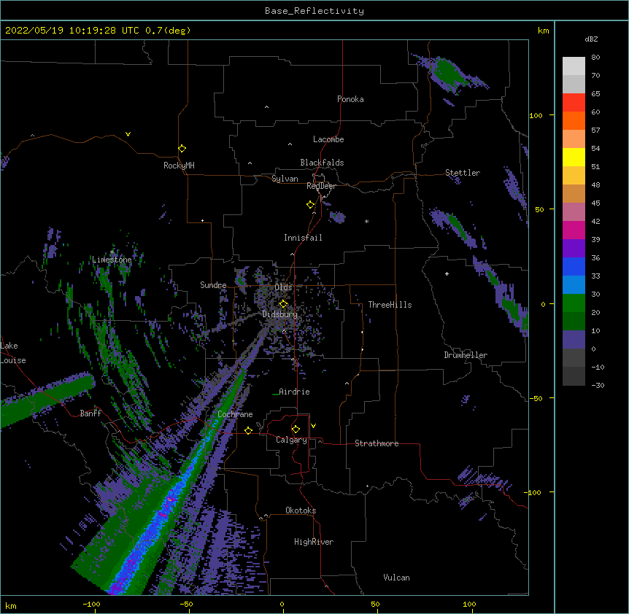Viewport: 629px width, 614px height.
Task: Click the Limestone map label
Action: click(112, 260)
